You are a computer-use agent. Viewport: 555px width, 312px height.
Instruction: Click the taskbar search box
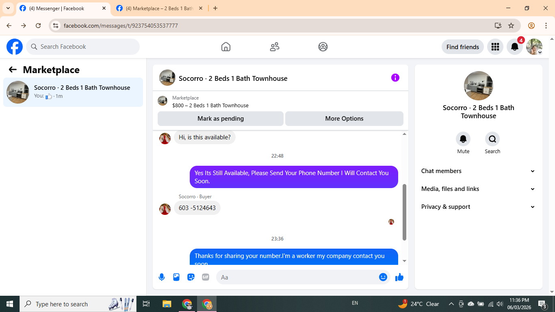[79, 304]
